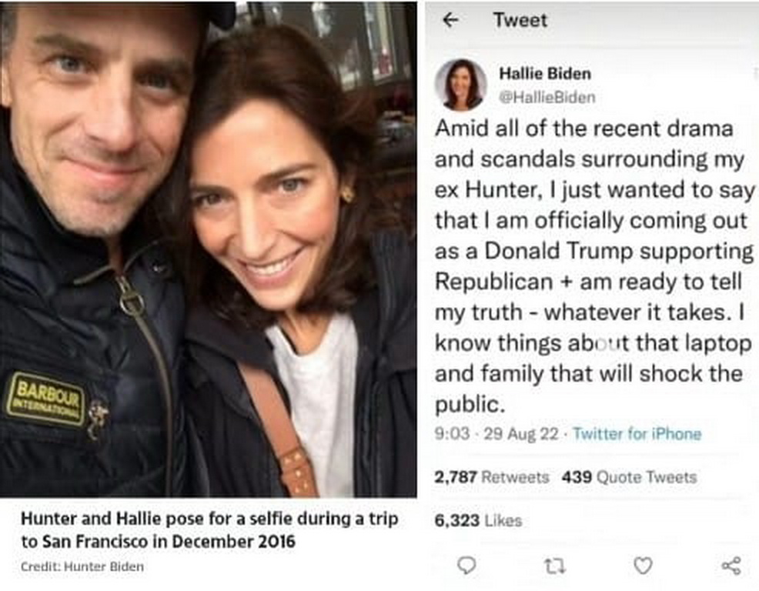Click the San Francisco December 2016 caption
Image resolution: width=759 pixels, height=591 pixels.
(209, 529)
